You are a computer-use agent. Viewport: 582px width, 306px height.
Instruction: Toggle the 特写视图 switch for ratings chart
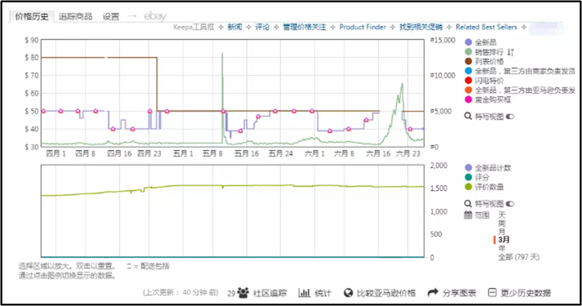click(x=510, y=204)
